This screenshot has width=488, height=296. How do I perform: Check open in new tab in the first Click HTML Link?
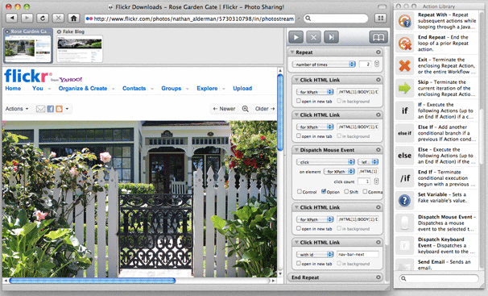[x=299, y=101]
